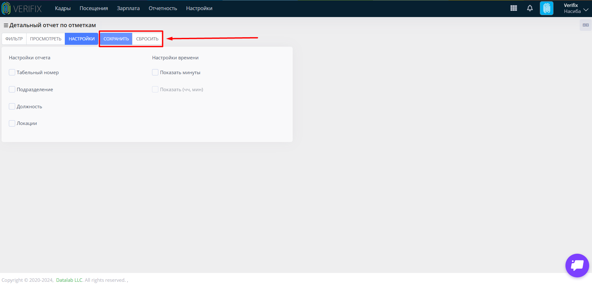Click the Настройки времени heading
Screen dimensions: 592x284
[175, 57]
